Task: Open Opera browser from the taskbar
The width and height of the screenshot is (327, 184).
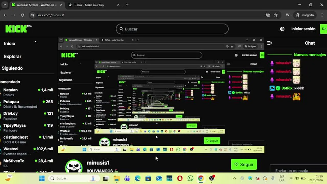Action: 180,178
